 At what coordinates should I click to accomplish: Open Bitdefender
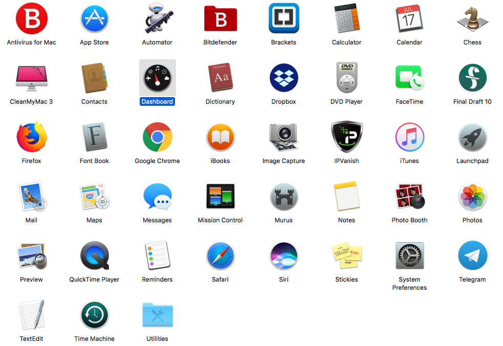(x=220, y=19)
